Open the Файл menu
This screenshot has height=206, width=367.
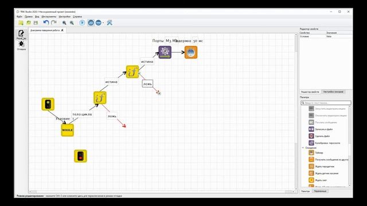coord(19,17)
